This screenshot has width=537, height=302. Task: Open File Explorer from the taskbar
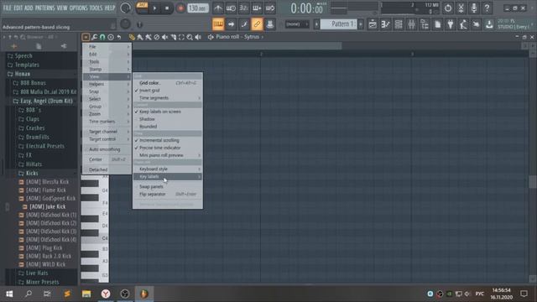[x=86, y=294]
